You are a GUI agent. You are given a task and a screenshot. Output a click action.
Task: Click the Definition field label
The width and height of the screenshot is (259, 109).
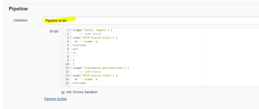[21, 21]
